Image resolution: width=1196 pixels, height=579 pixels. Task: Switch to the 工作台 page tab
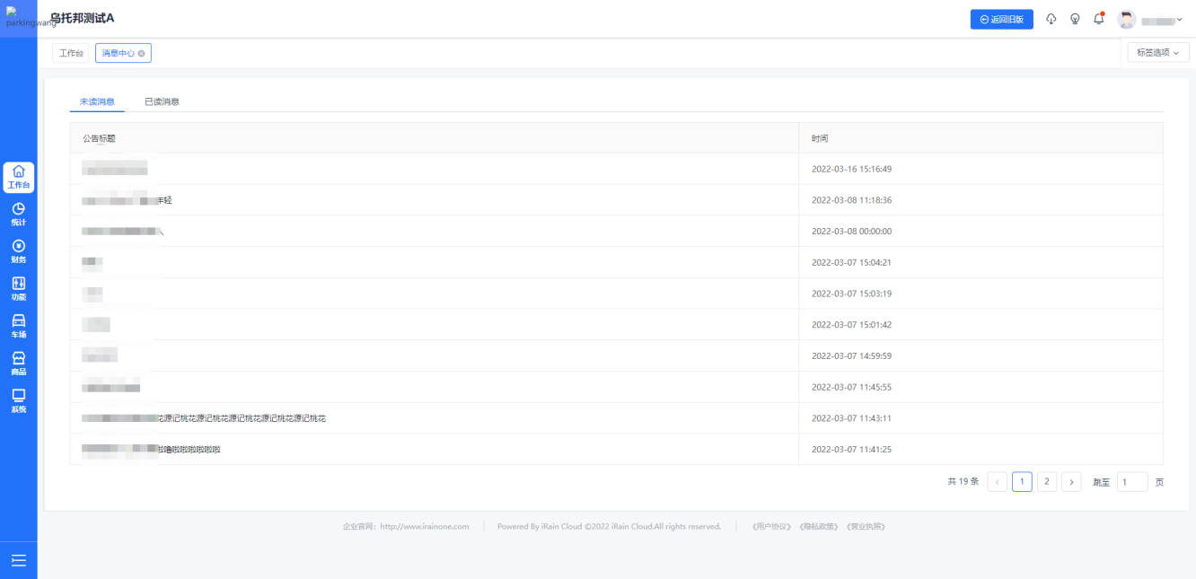point(71,53)
